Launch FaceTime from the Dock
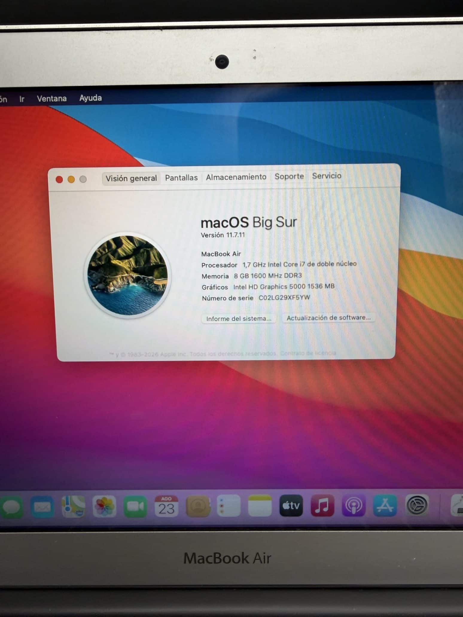The image size is (463, 617). coord(135,506)
